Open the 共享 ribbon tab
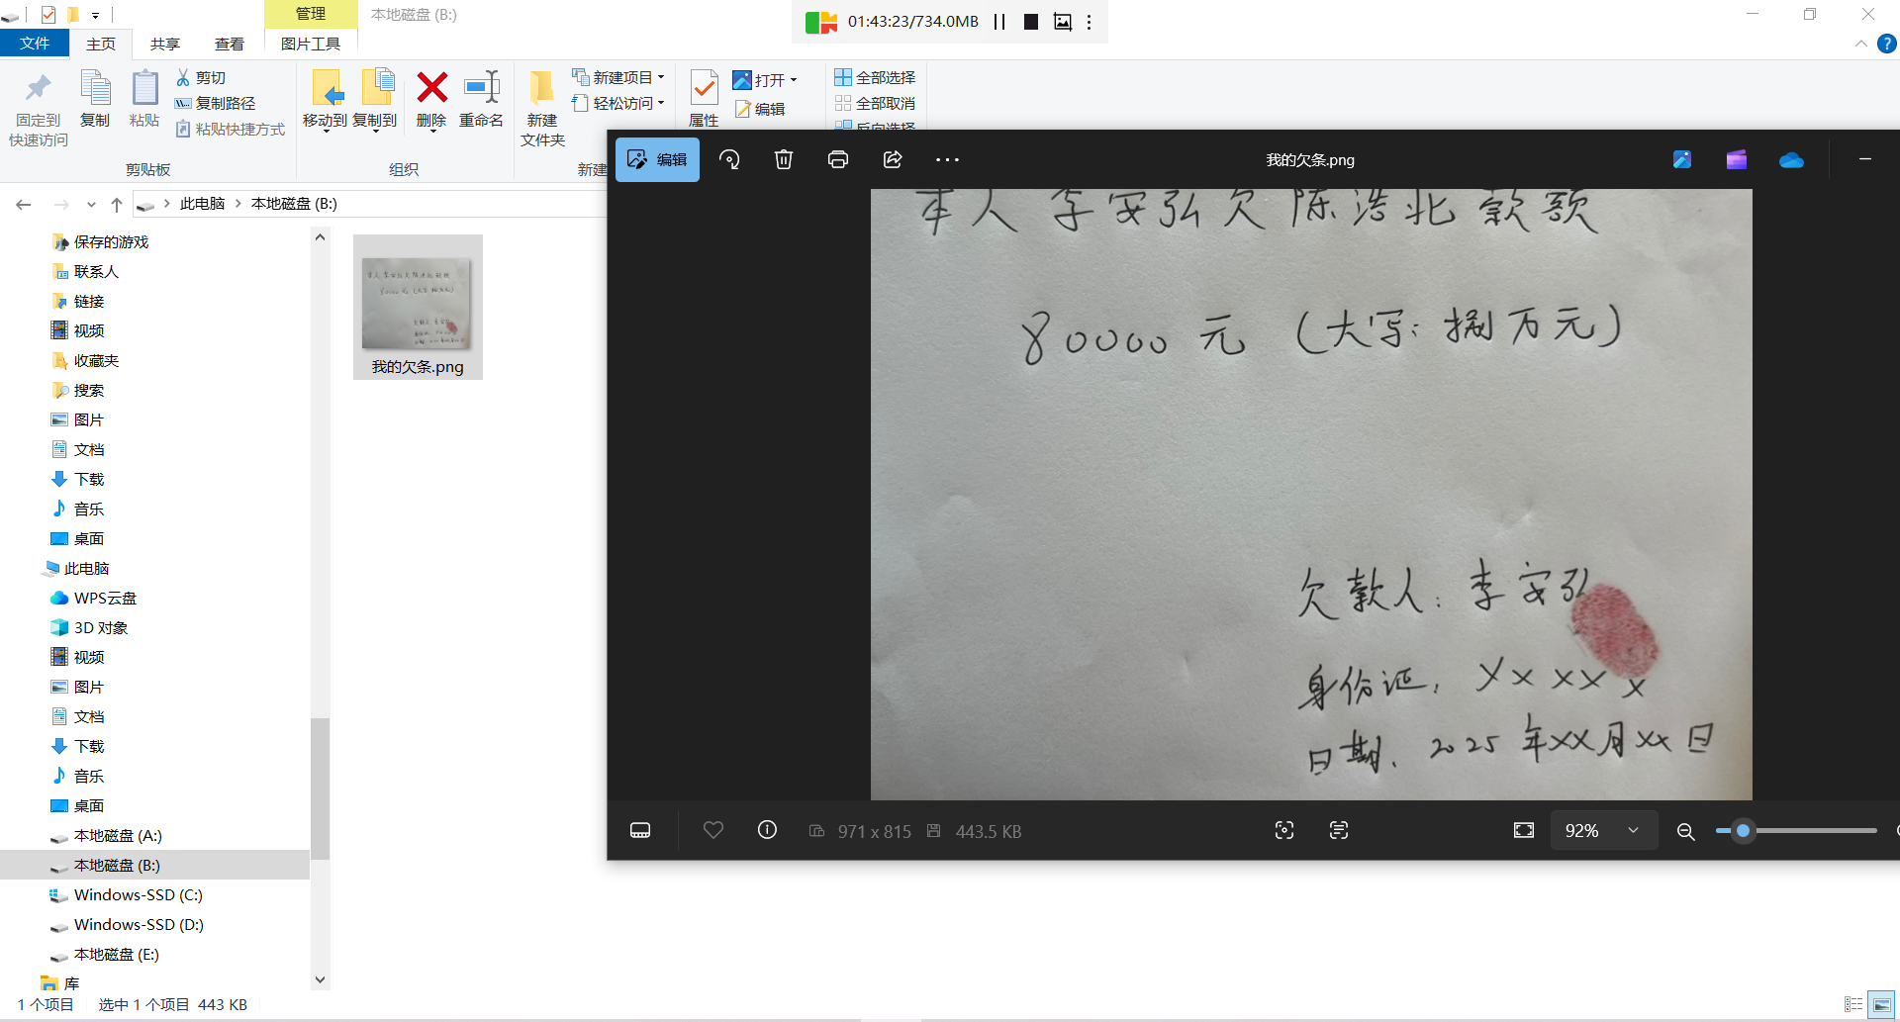This screenshot has width=1900, height=1022. tap(165, 44)
